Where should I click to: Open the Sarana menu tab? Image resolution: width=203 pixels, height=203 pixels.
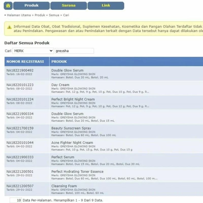pyautogui.click(x=69, y=6)
